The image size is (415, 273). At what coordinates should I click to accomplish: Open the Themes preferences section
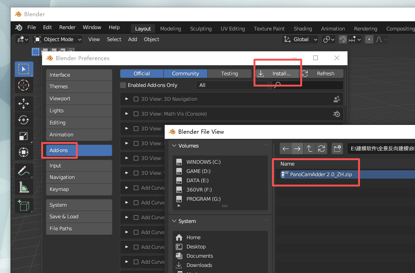pyautogui.click(x=59, y=87)
